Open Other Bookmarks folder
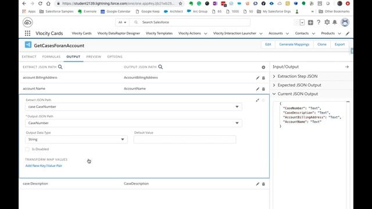The image size is (372, 209). (334, 12)
